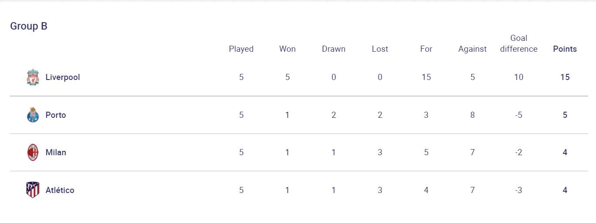Viewport: 596px width, 223px height.
Task: Click the Milan club crest icon
Action: [33, 153]
